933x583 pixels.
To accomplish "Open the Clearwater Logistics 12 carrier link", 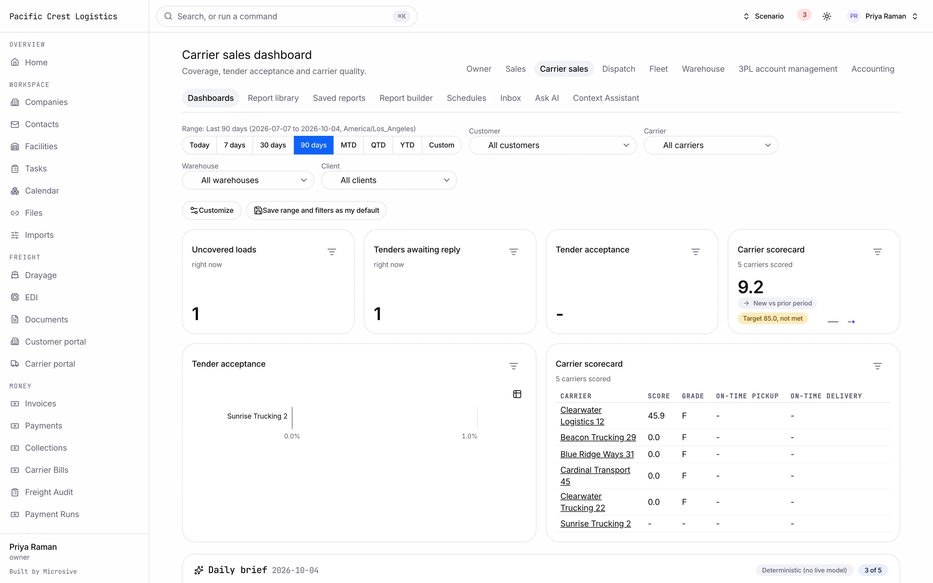I will 582,416.
